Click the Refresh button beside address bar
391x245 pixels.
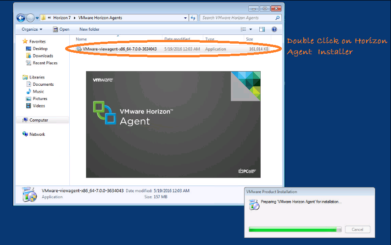coord(193,18)
